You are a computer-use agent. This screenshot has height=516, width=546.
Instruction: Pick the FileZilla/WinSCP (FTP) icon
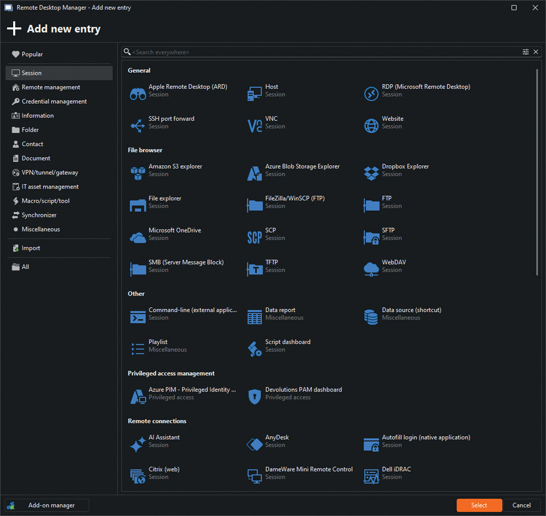click(x=254, y=205)
